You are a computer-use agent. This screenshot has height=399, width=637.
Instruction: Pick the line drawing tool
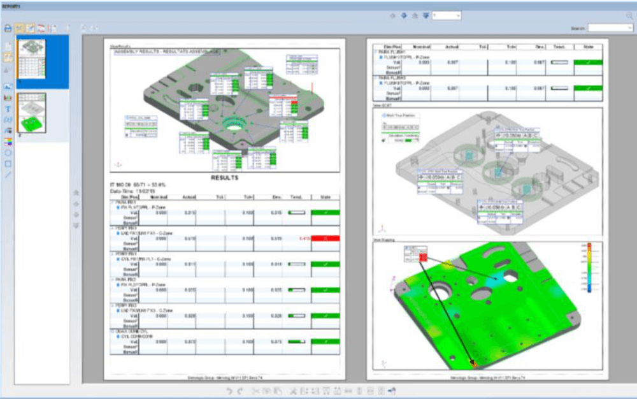coord(8,174)
